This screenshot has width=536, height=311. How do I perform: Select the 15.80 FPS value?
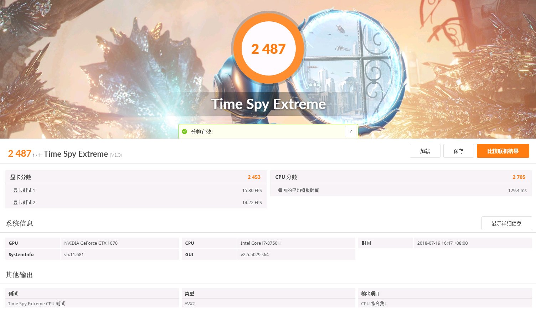[252, 190]
